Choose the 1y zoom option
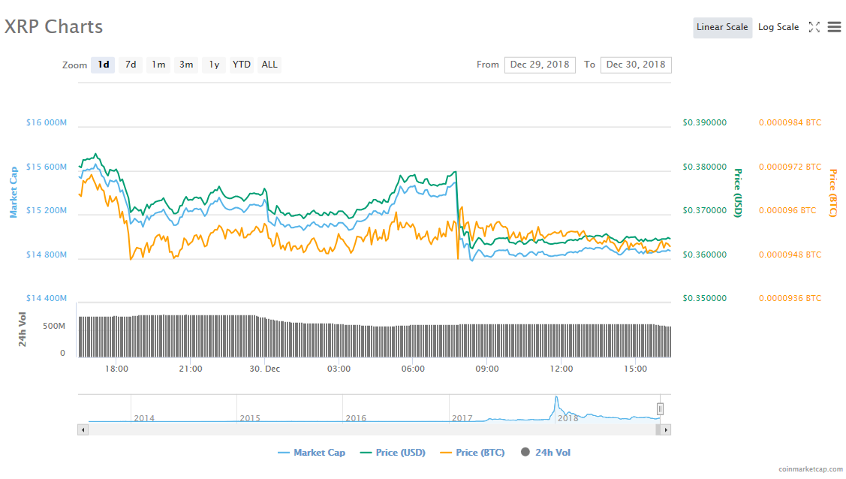846x479 pixels. 214,65
